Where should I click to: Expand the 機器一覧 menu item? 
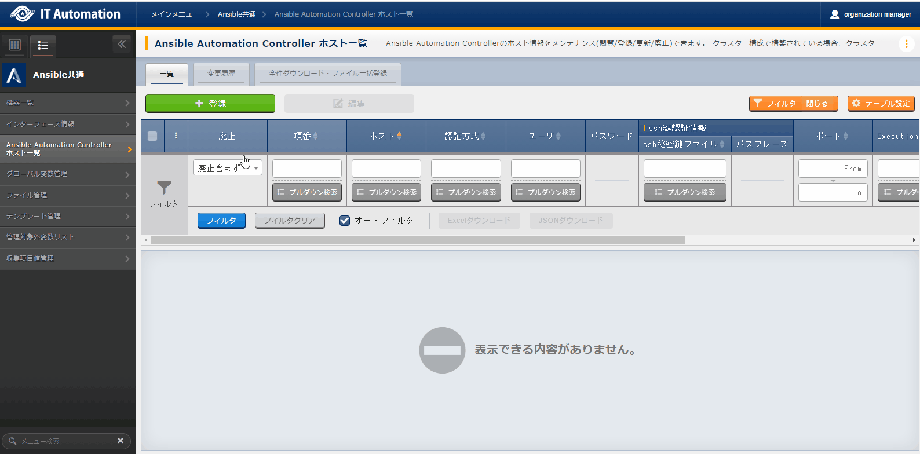[68, 102]
